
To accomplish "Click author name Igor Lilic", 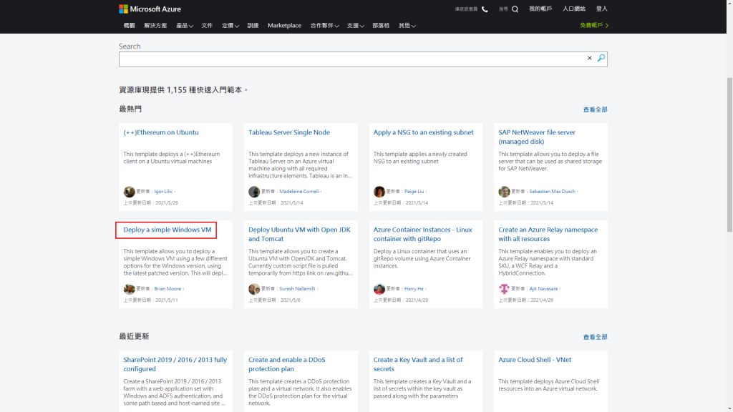I will (x=163, y=192).
